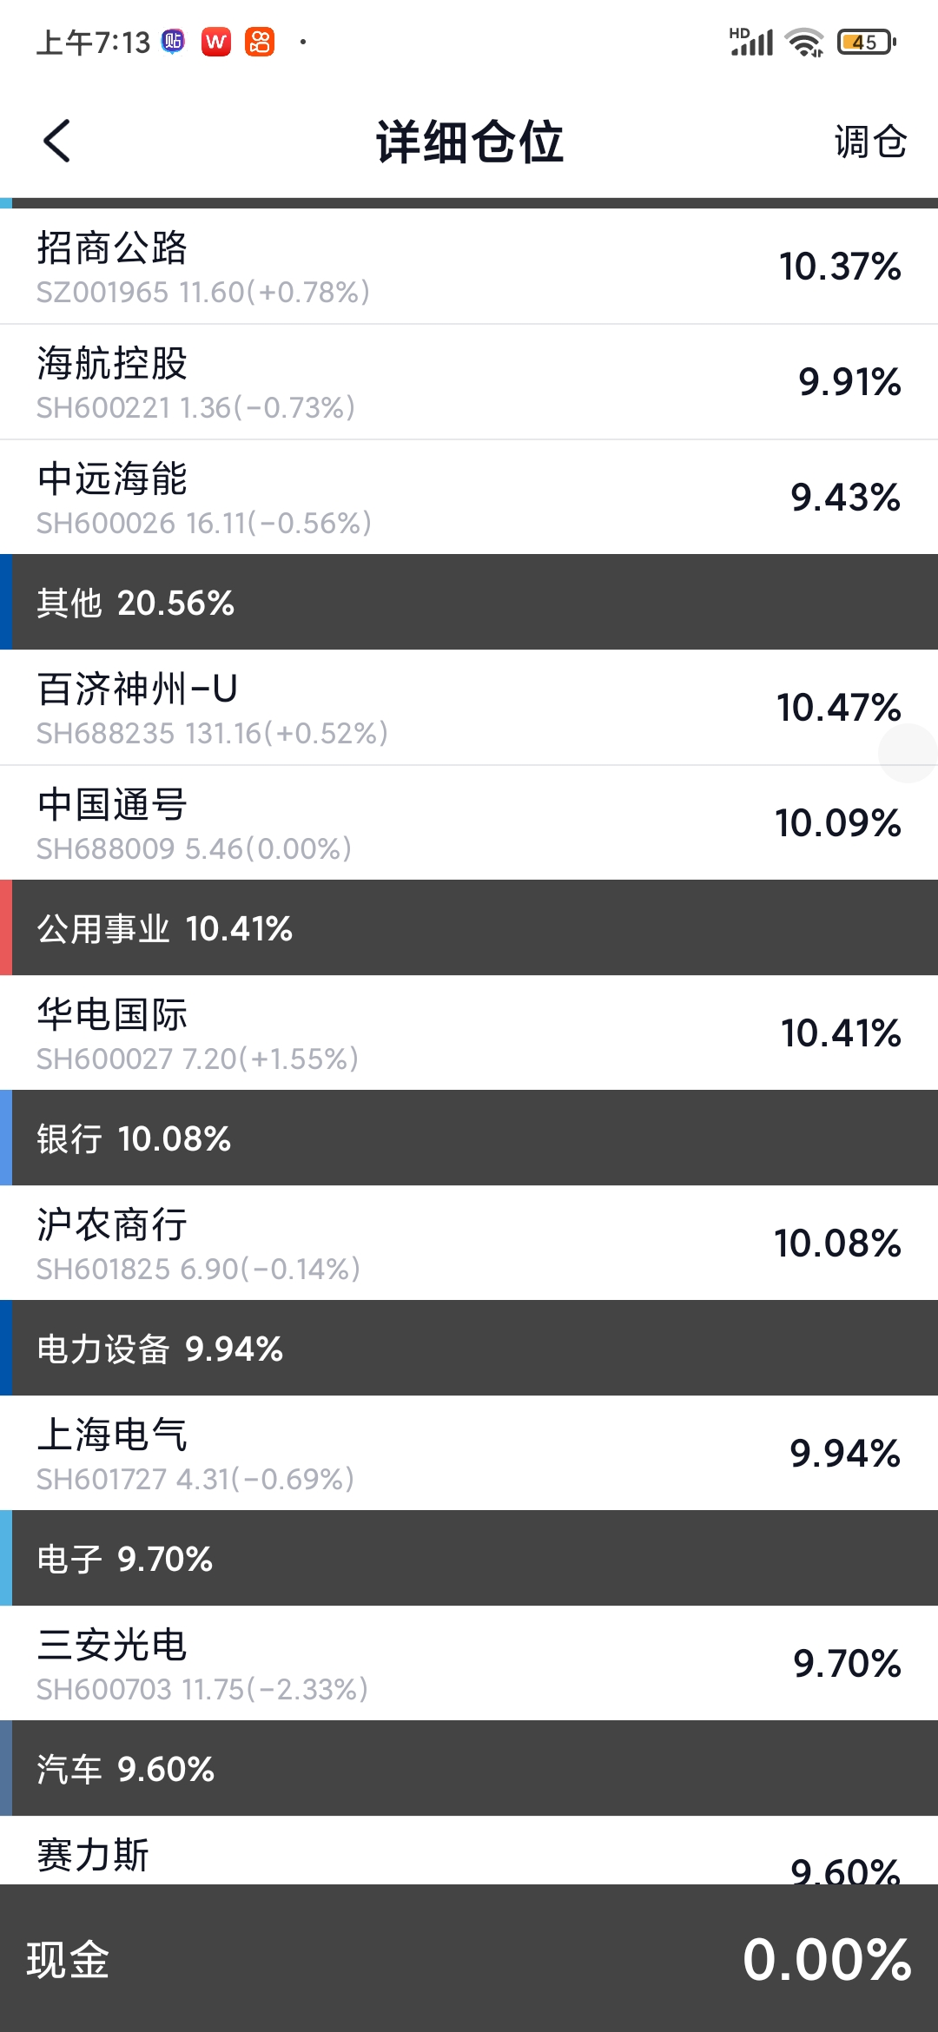The height and width of the screenshot is (2032, 938).
Task: Tap the battery indicator icon
Action: click(866, 42)
